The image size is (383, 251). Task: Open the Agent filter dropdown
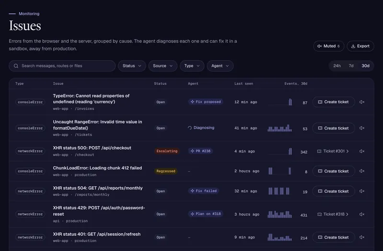(220, 66)
